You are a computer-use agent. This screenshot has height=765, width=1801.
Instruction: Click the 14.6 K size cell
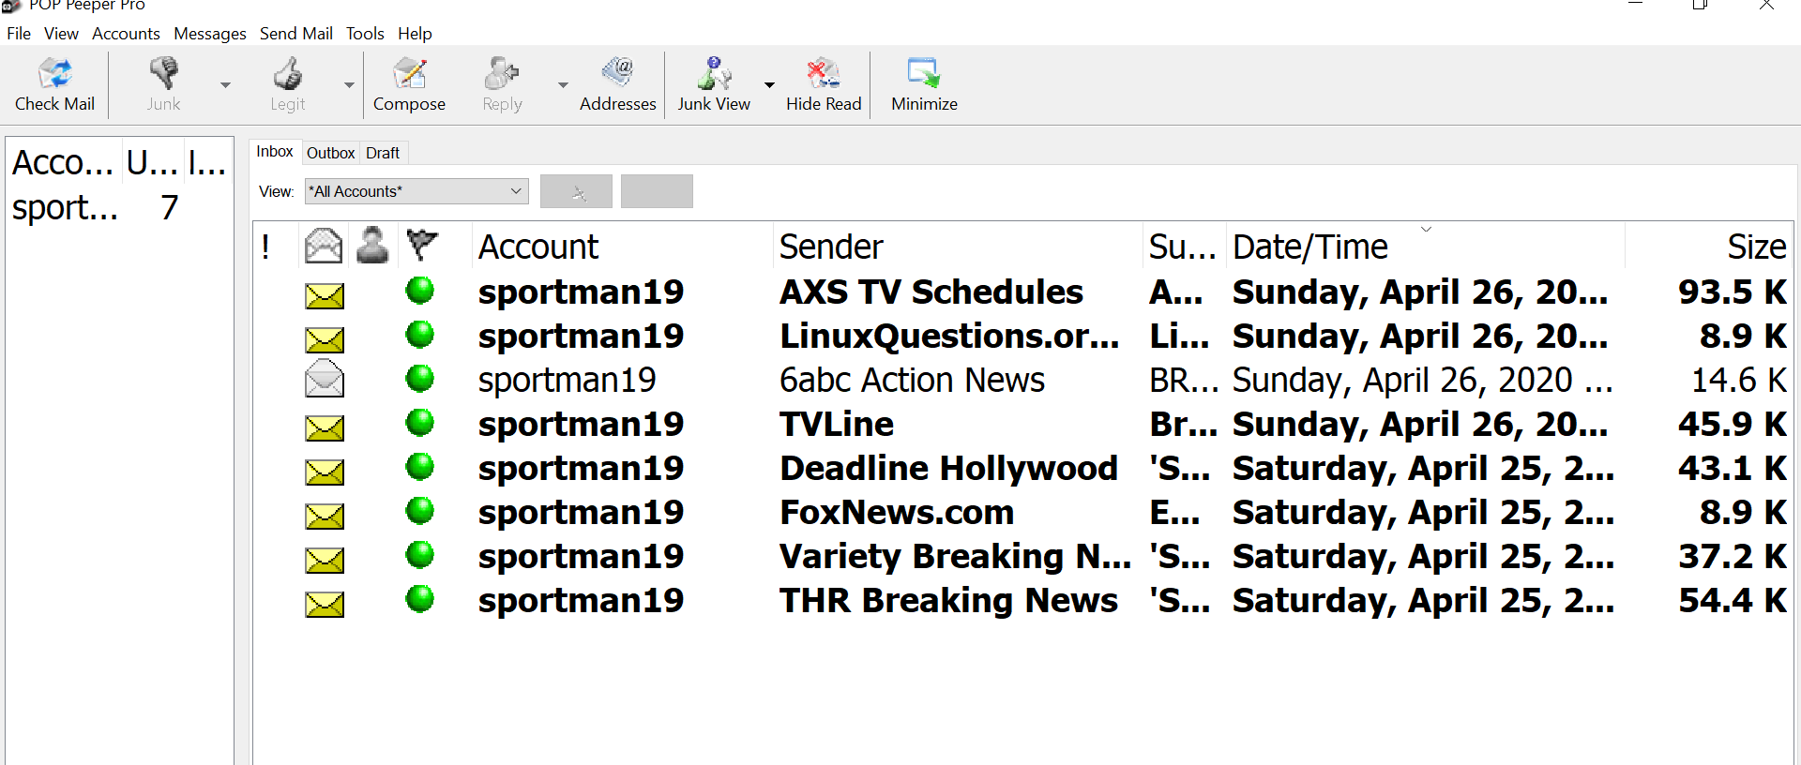point(1738,381)
